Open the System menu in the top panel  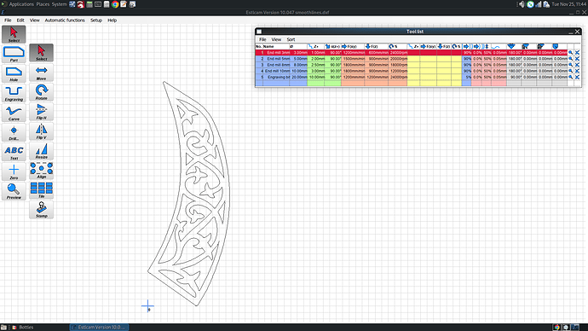pos(59,4)
